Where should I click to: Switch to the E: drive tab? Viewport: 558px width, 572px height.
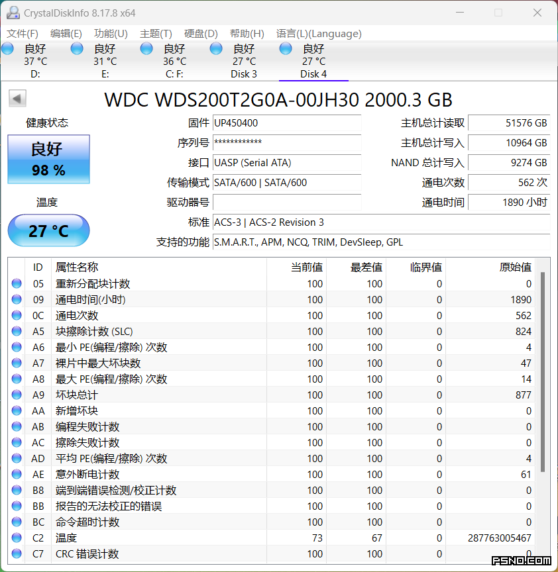(x=105, y=61)
